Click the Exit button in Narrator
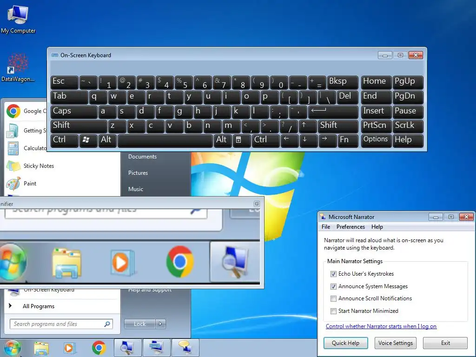This screenshot has height=357, width=476. point(445,343)
